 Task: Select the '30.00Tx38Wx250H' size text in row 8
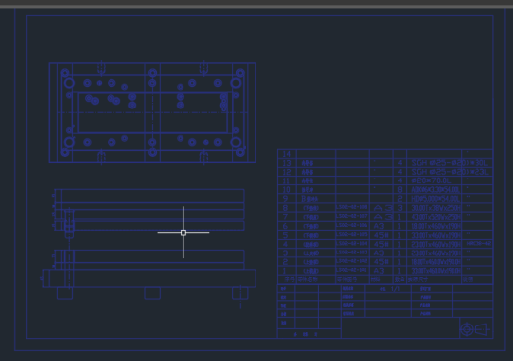pos(436,208)
